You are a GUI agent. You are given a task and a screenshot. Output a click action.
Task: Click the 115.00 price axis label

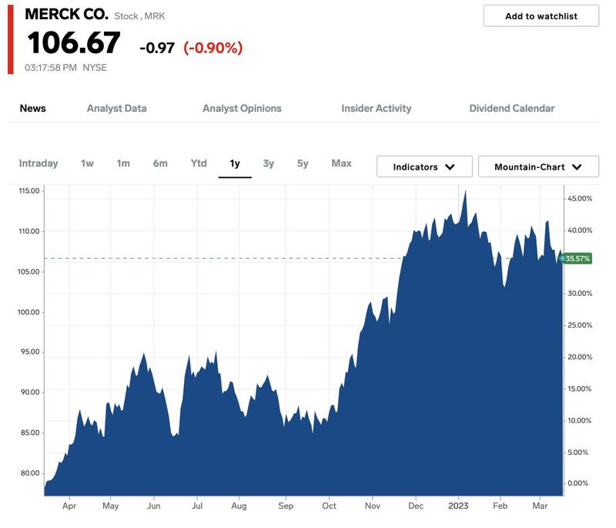click(x=29, y=190)
